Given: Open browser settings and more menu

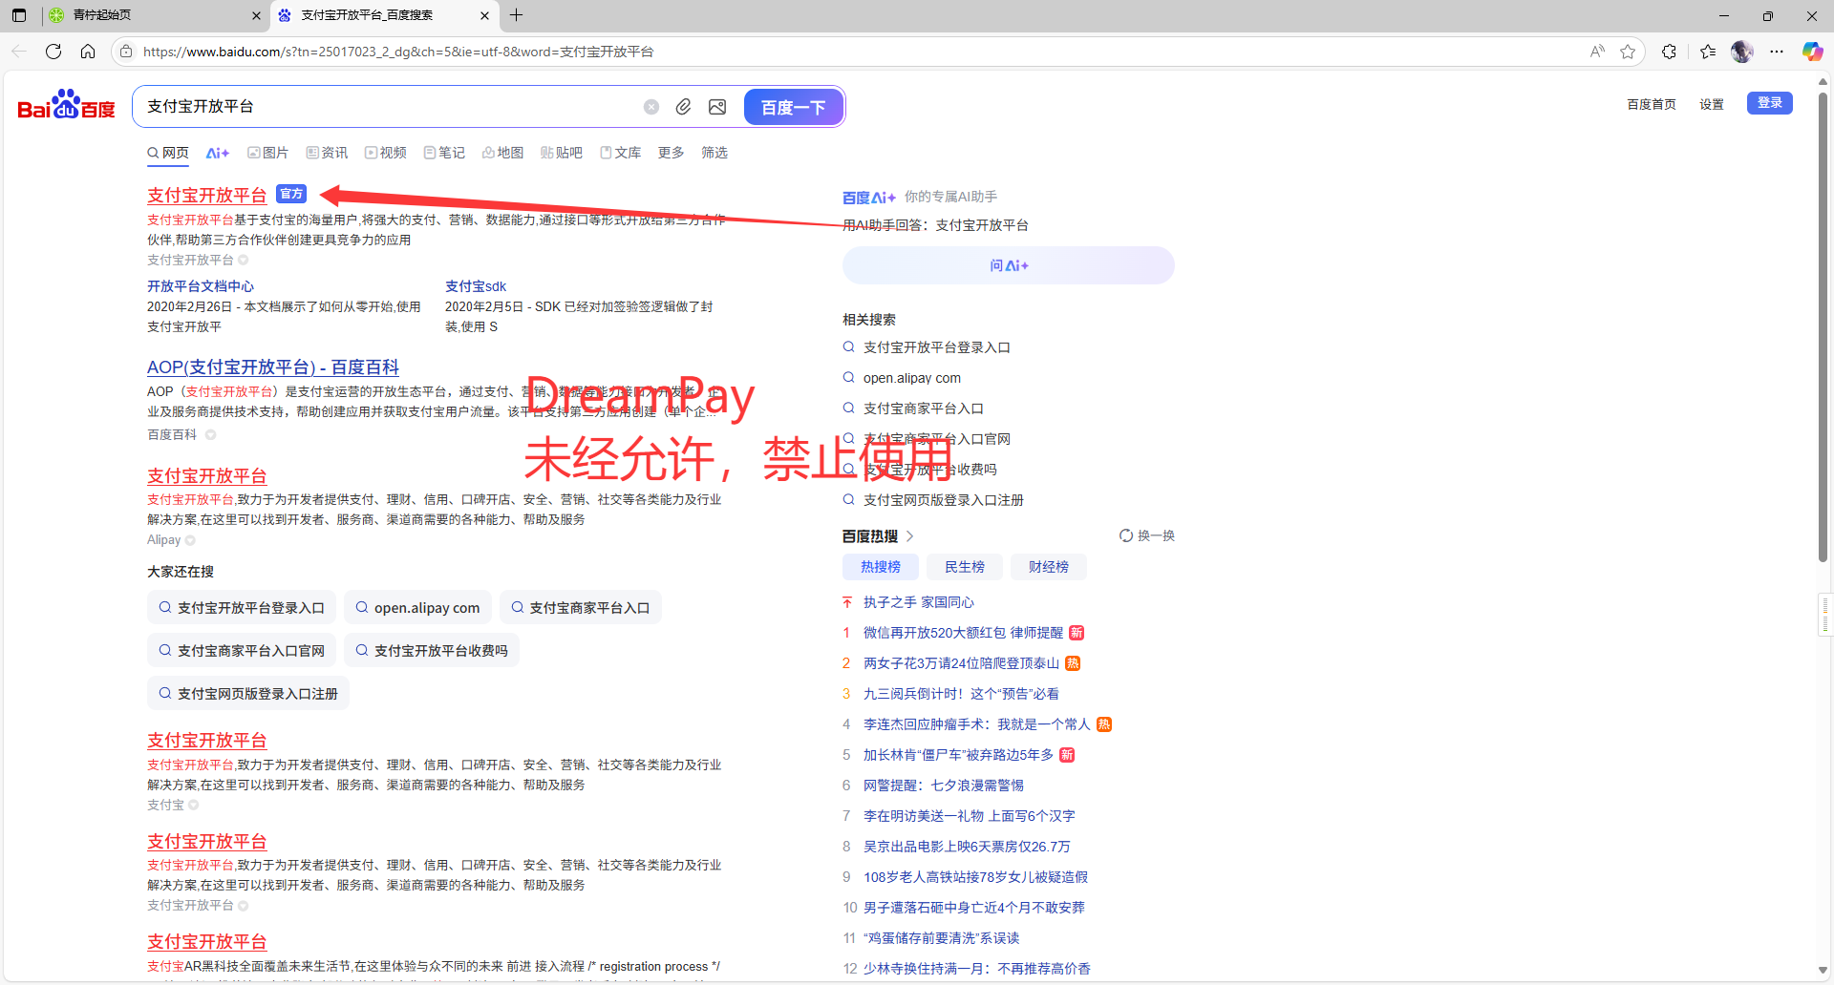Looking at the screenshot, I should [x=1777, y=52].
